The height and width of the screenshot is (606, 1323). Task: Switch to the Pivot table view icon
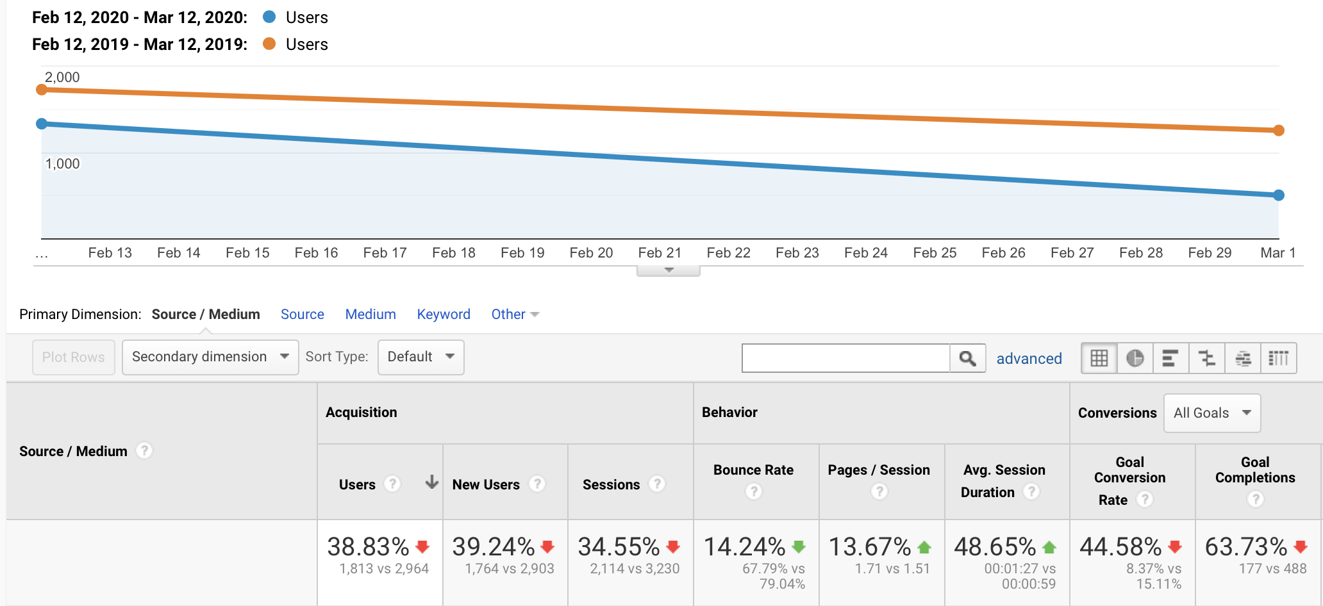pos(1279,358)
